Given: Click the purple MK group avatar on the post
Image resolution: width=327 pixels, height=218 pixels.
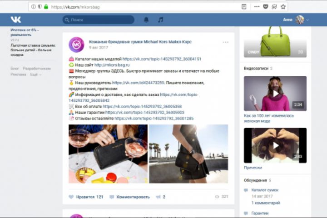Looking at the screenshot, I should coord(77,45).
